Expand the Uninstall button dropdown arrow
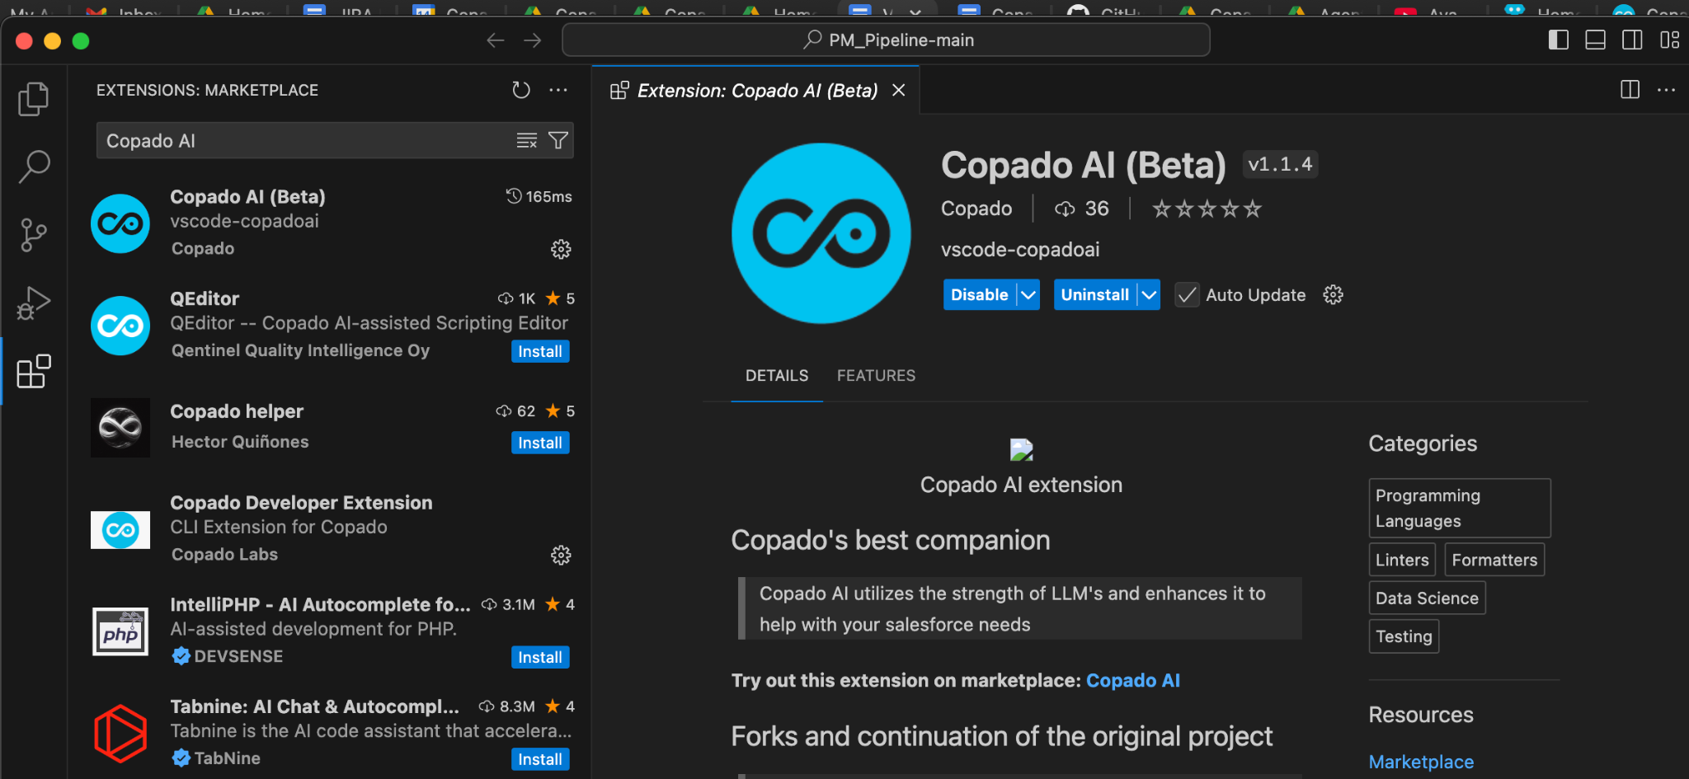This screenshot has height=779, width=1689. 1149,295
